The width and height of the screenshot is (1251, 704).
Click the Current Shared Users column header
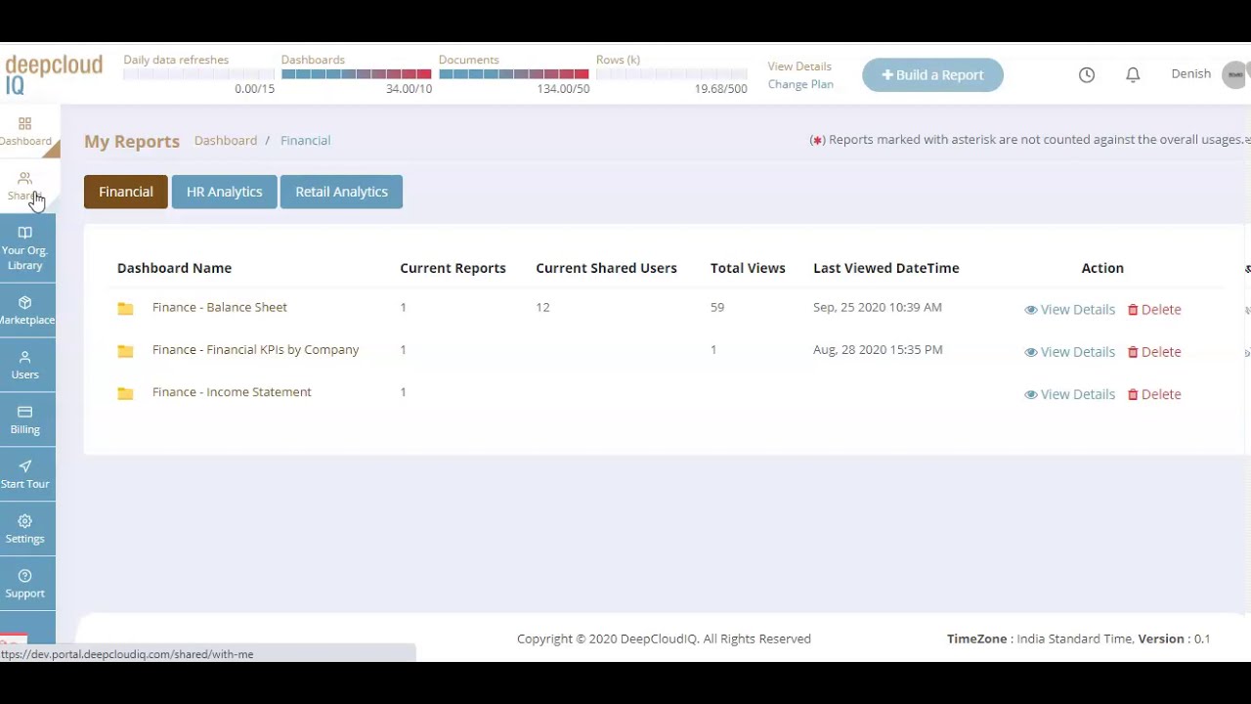click(606, 268)
